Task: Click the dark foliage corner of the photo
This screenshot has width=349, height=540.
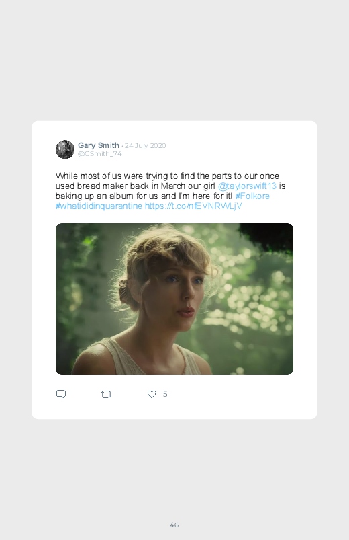Action: coord(270,237)
